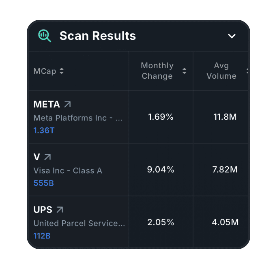Click the V ticker symbol

point(37,157)
